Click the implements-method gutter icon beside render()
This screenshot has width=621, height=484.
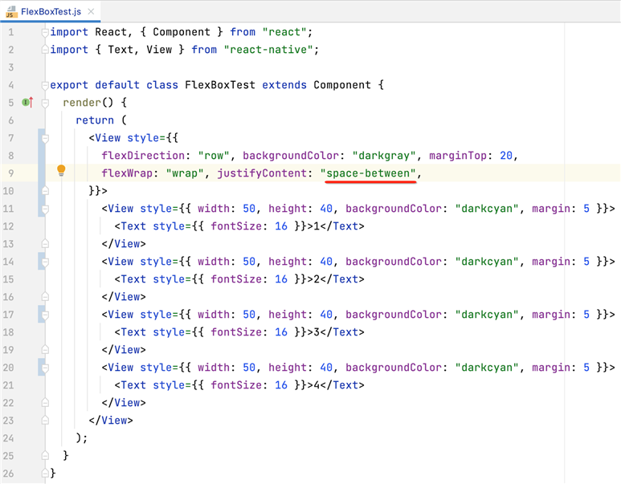tap(27, 103)
